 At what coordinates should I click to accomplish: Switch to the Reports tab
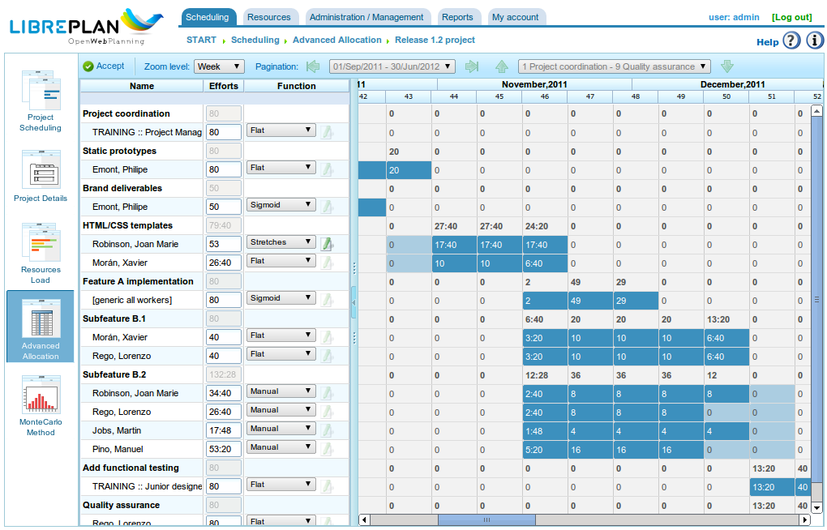(x=457, y=17)
